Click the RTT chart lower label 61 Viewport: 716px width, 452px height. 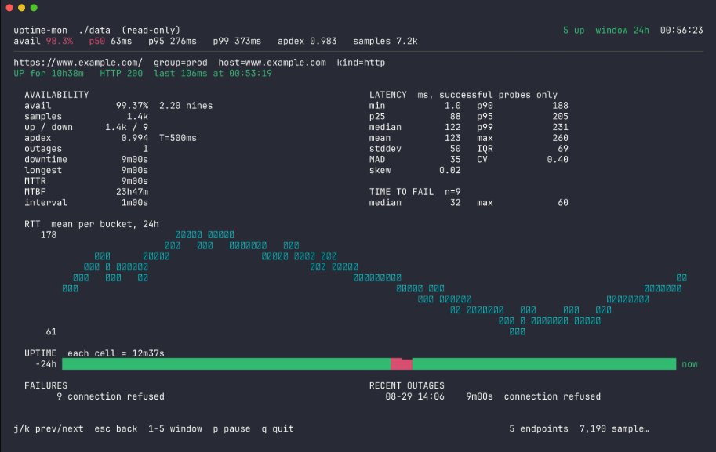click(x=51, y=332)
